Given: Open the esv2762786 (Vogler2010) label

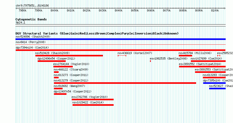Looking at the screenshot, I should pos(90,97).
